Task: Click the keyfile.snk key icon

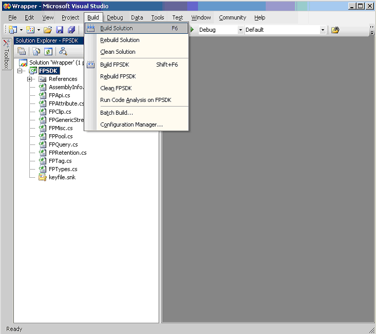Action: [x=43, y=177]
